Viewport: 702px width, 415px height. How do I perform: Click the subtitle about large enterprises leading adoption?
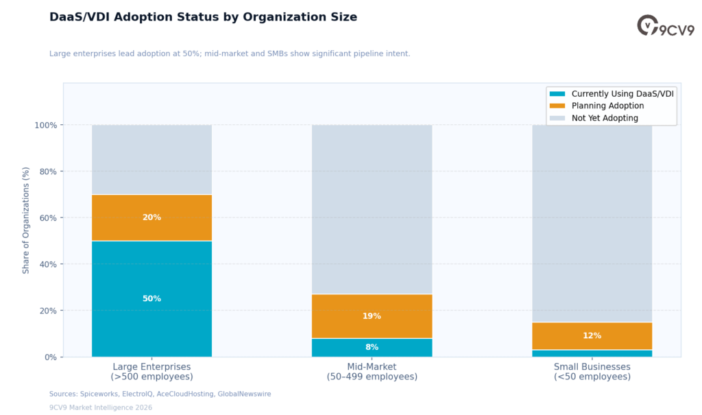(x=230, y=54)
